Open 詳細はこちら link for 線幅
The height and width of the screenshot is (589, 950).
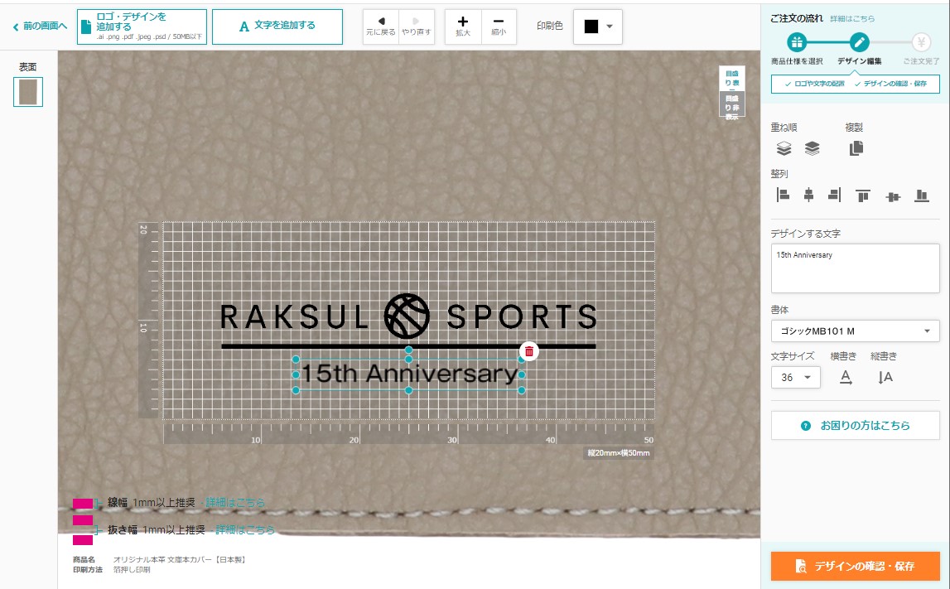click(235, 502)
